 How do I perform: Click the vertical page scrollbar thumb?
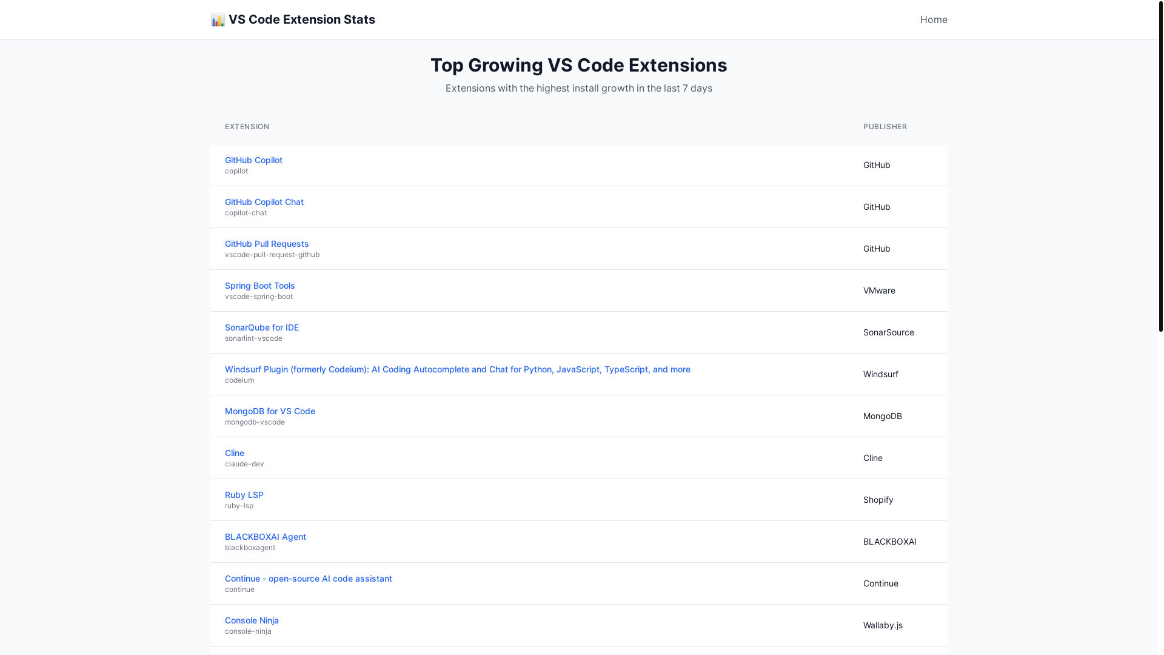pos(1160,166)
